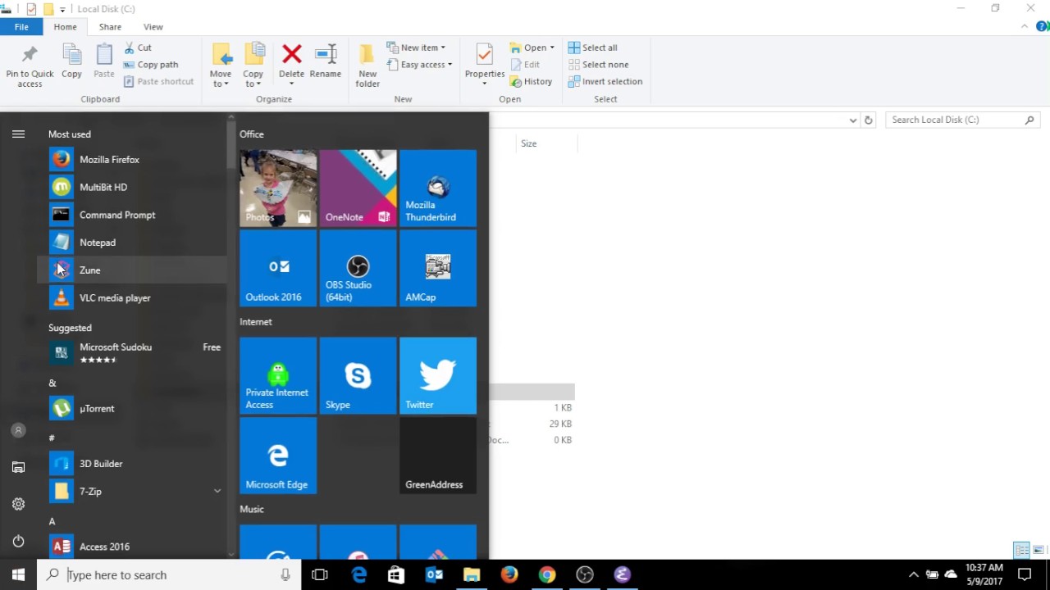Click Pin to Quick access button
1050x590 pixels.
pos(30,66)
